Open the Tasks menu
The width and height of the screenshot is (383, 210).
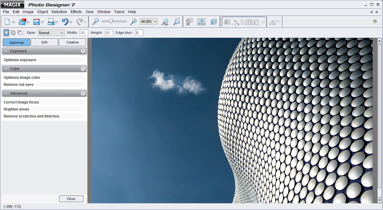(119, 12)
